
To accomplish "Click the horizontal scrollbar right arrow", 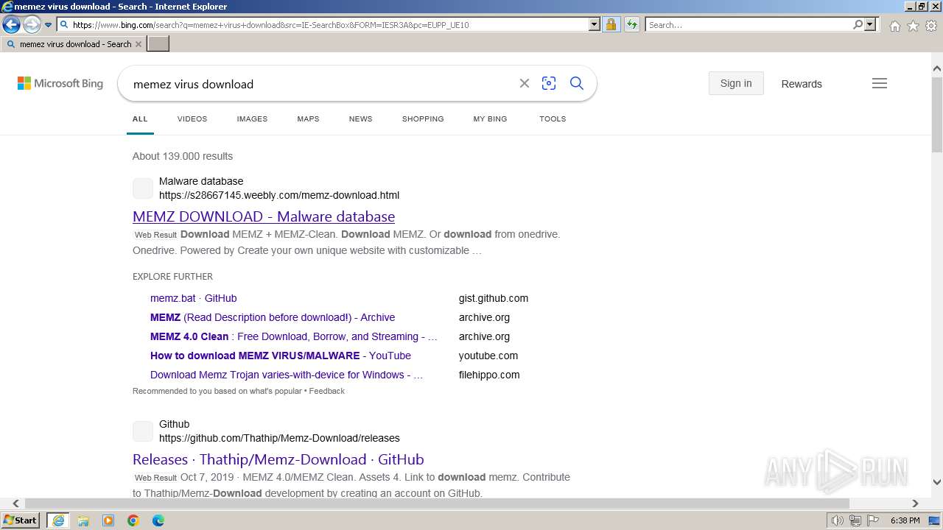I will (915, 504).
